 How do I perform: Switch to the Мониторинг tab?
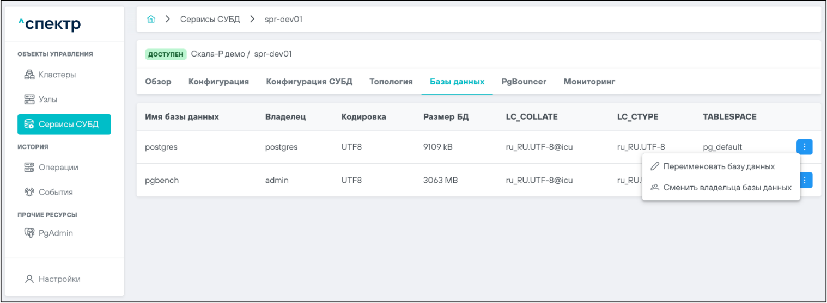click(589, 82)
